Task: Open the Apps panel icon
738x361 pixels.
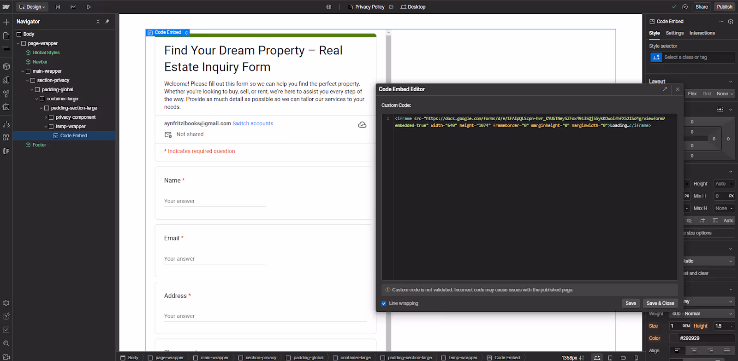Action: pyautogui.click(x=6, y=137)
